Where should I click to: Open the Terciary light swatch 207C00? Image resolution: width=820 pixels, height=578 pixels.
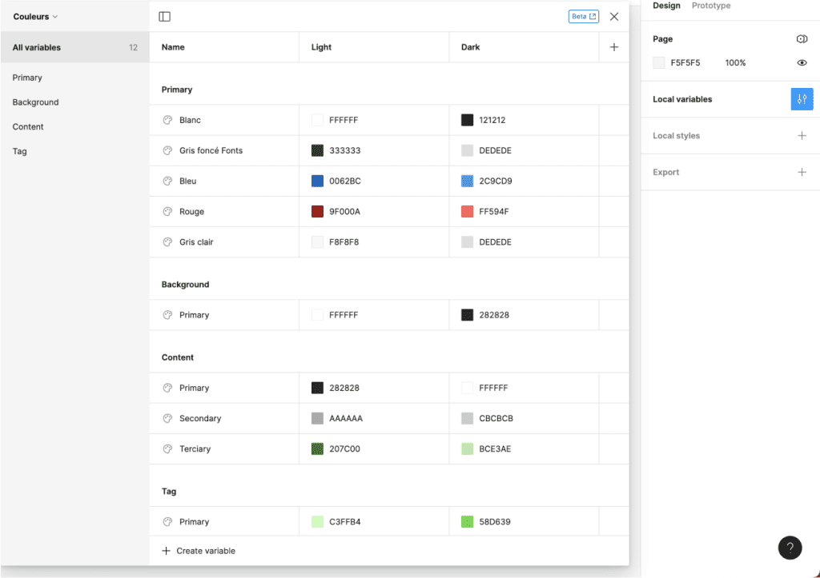(317, 449)
